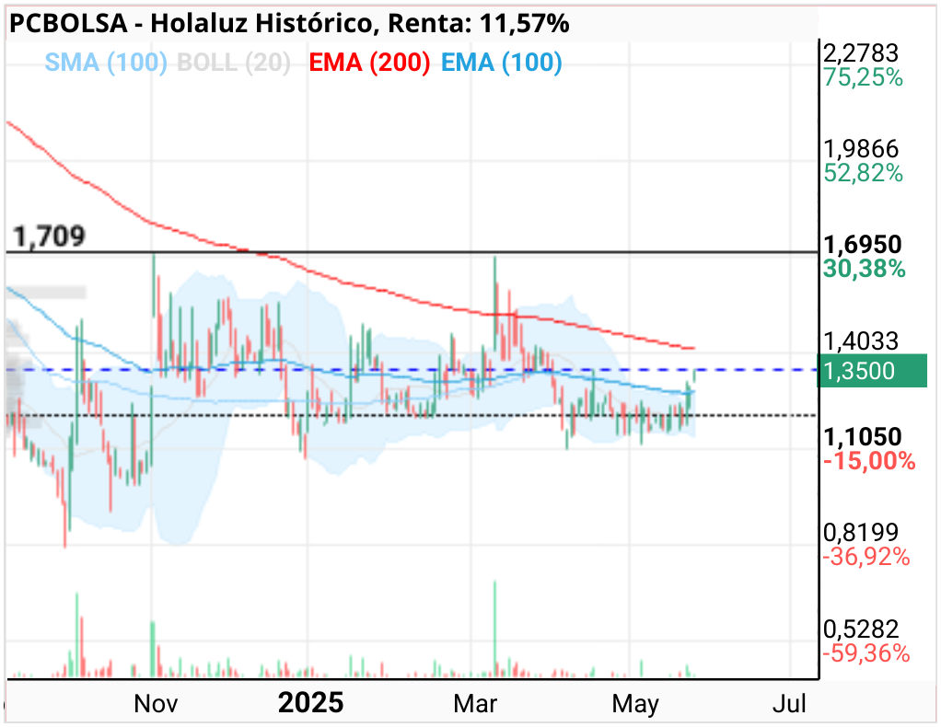Click the 1,9866 price axis label
Screen dimensions: 941x727
click(861, 149)
